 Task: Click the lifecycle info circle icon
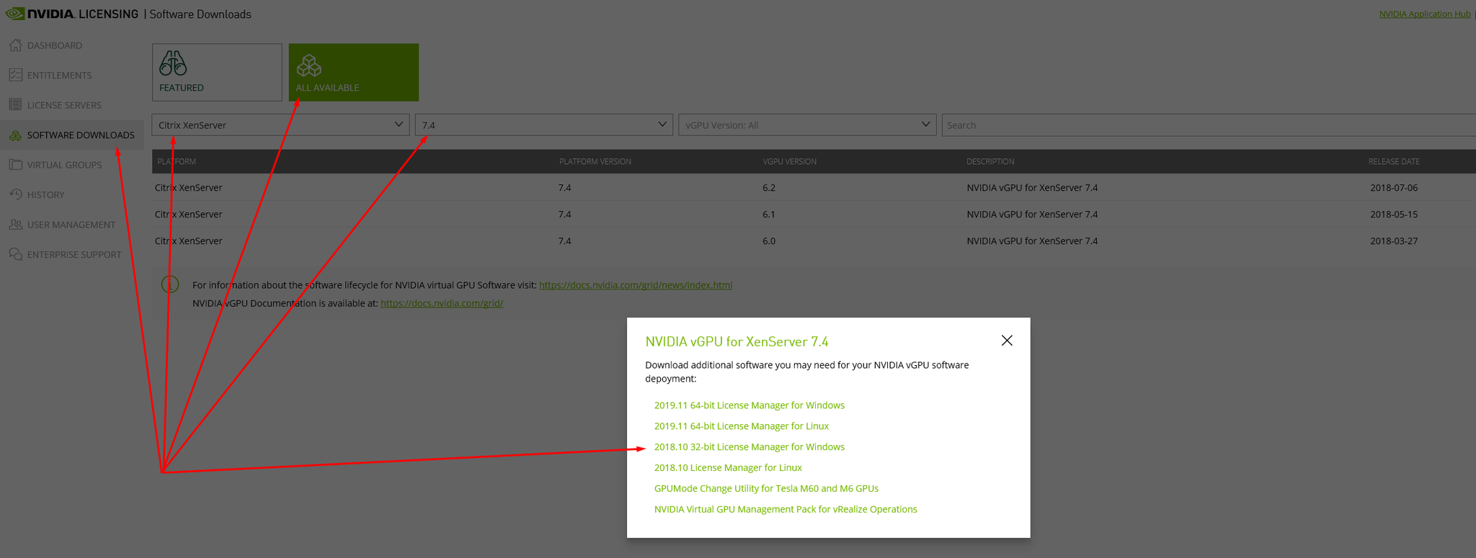click(x=170, y=284)
